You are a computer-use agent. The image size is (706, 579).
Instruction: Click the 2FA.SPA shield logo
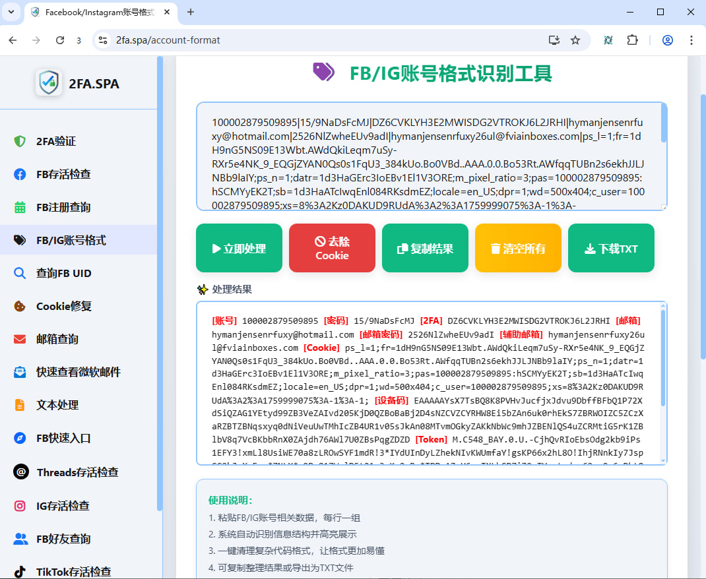49,83
